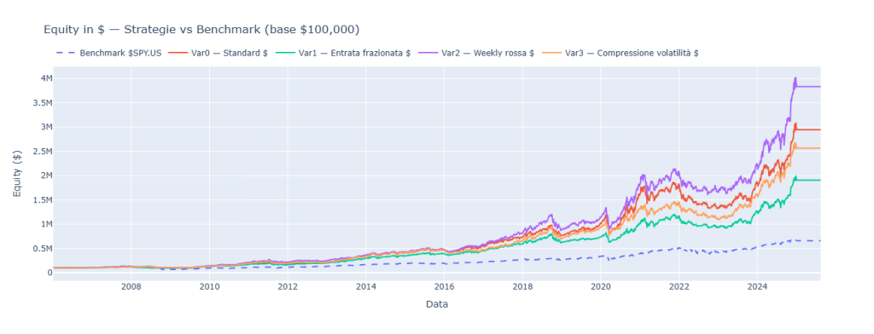Click the 2.5M y-axis tick label
Screen dimensions: 874x334
42,152
